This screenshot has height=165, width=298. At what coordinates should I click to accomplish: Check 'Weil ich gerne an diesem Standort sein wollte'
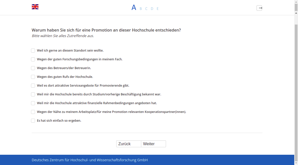coord(33,51)
